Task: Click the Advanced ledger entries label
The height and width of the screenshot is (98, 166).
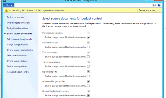Action: coord(54,81)
